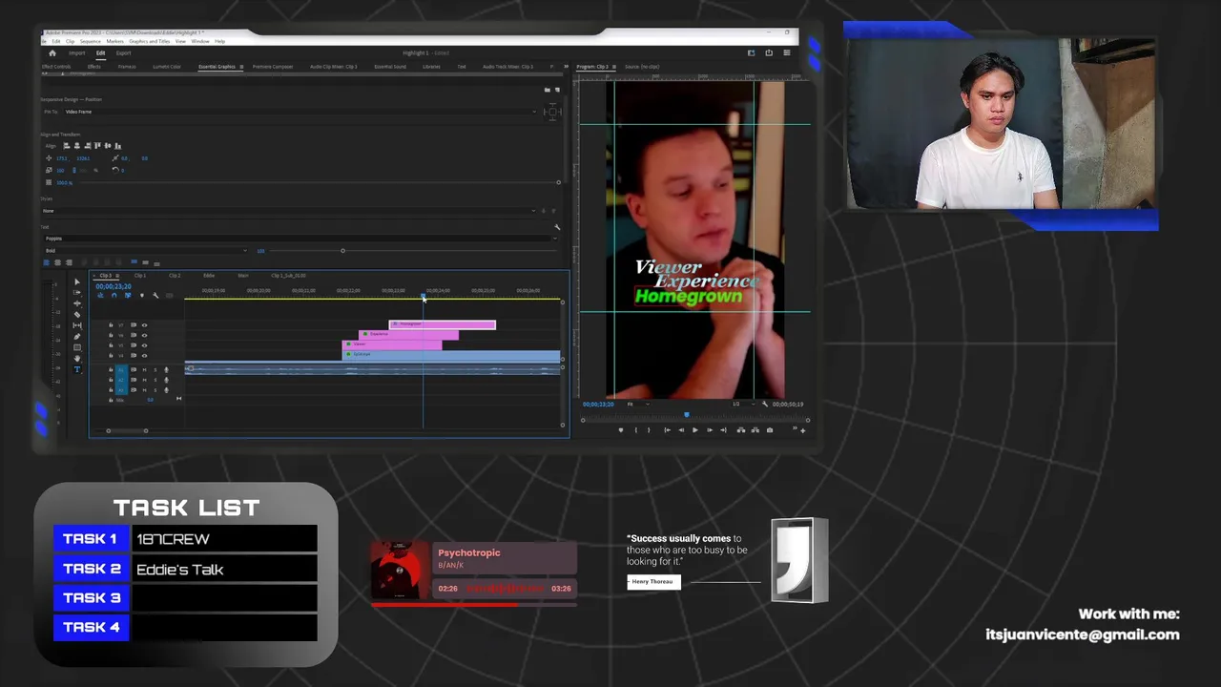Toggle track V6 output eye
This screenshot has height=687, width=1221.
[144, 335]
